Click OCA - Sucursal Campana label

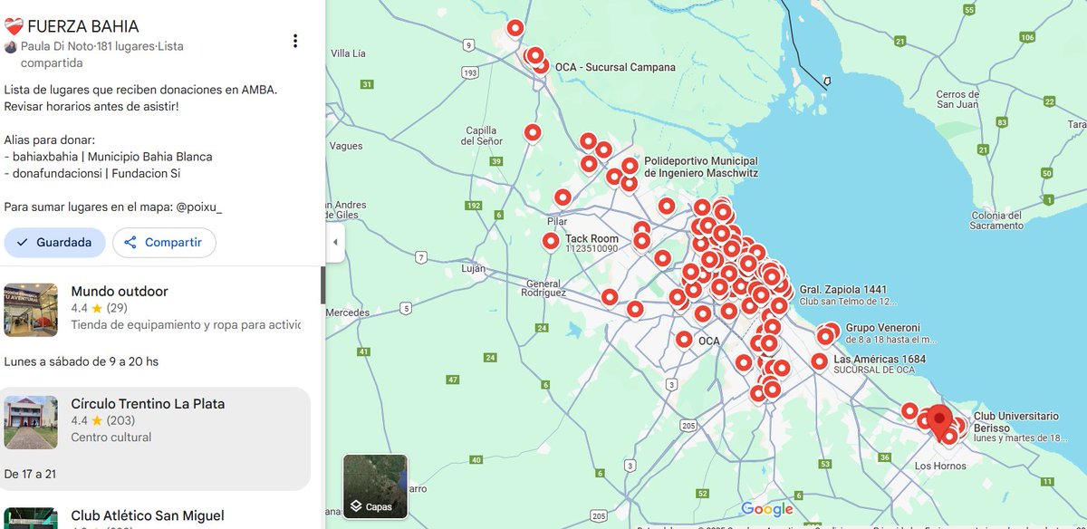tap(615, 67)
